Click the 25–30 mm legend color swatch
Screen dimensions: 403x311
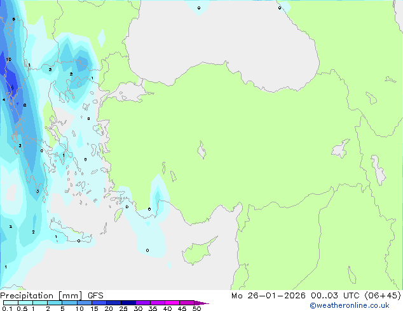(128, 303)
